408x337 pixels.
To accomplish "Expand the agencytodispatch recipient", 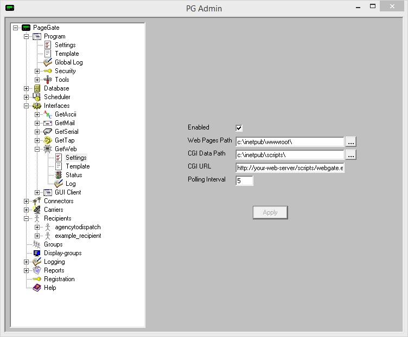I will click(37, 227).
